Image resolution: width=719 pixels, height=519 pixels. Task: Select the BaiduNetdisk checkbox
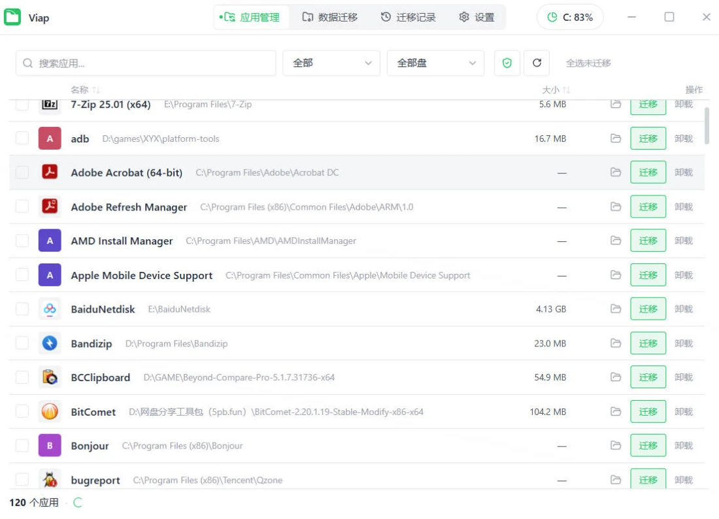coord(22,309)
